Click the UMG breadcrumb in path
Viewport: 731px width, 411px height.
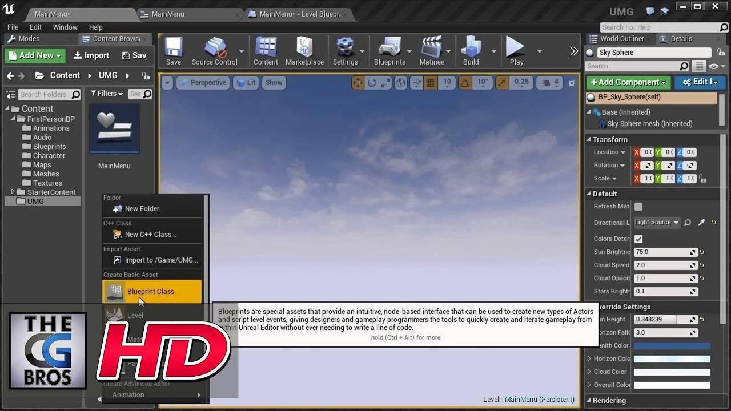point(108,75)
